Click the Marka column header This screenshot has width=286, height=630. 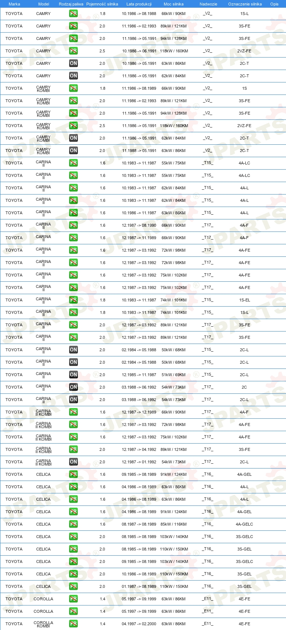pos(14,4)
